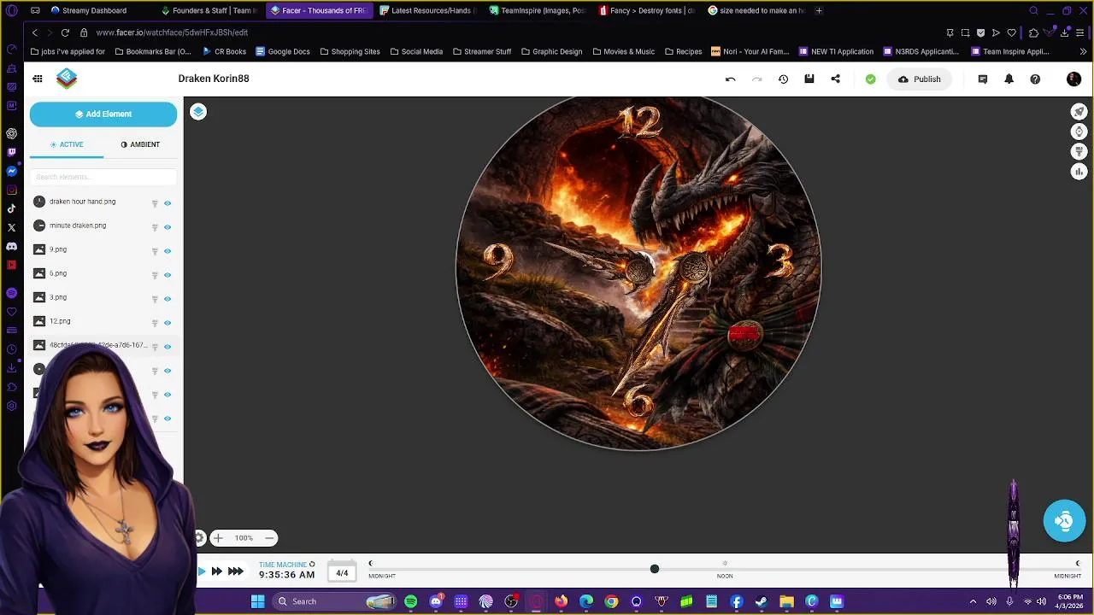
Task: Show more bookmarks with the double chevron
Action: pyautogui.click(x=1084, y=51)
